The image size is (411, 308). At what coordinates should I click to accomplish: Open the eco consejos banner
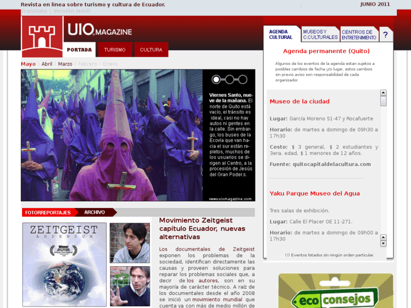coord(336,290)
